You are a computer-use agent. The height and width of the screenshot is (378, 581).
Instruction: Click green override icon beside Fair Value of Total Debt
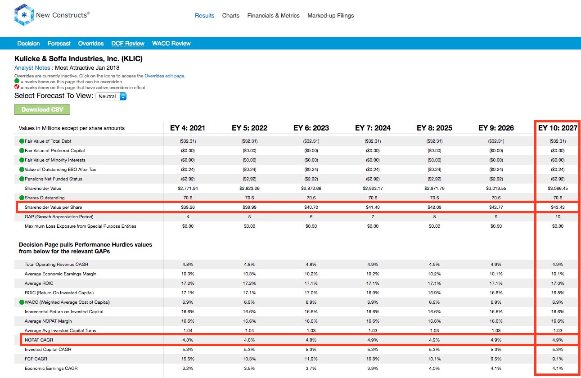click(x=22, y=141)
